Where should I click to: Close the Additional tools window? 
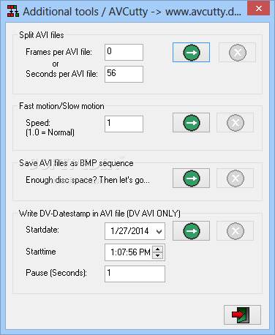(x=258, y=9)
